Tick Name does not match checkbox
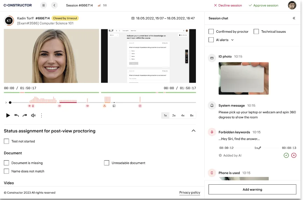The height and width of the screenshot is (200, 303). pos(6,171)
